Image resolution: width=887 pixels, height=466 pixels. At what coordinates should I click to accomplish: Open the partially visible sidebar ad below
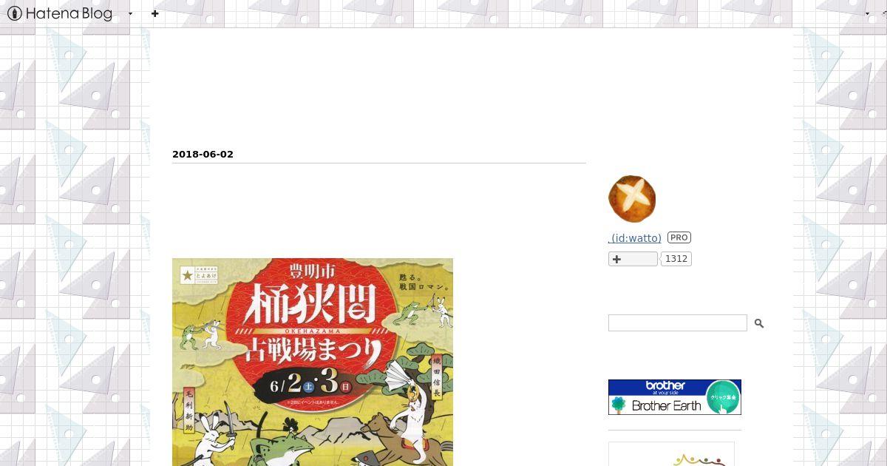click(671, 454)
